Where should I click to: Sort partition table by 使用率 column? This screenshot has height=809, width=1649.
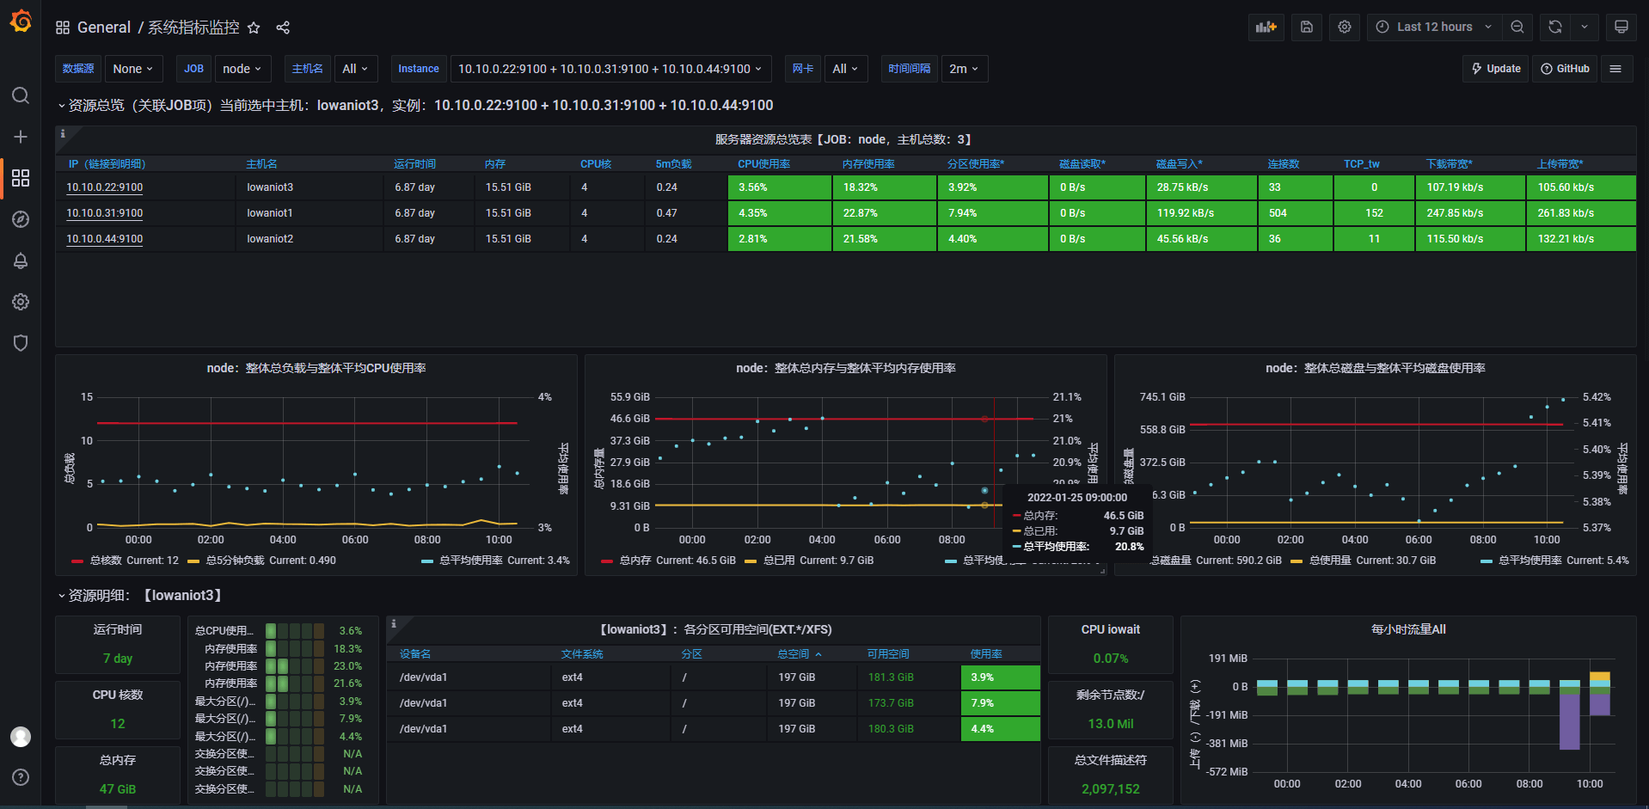[986, 654]
